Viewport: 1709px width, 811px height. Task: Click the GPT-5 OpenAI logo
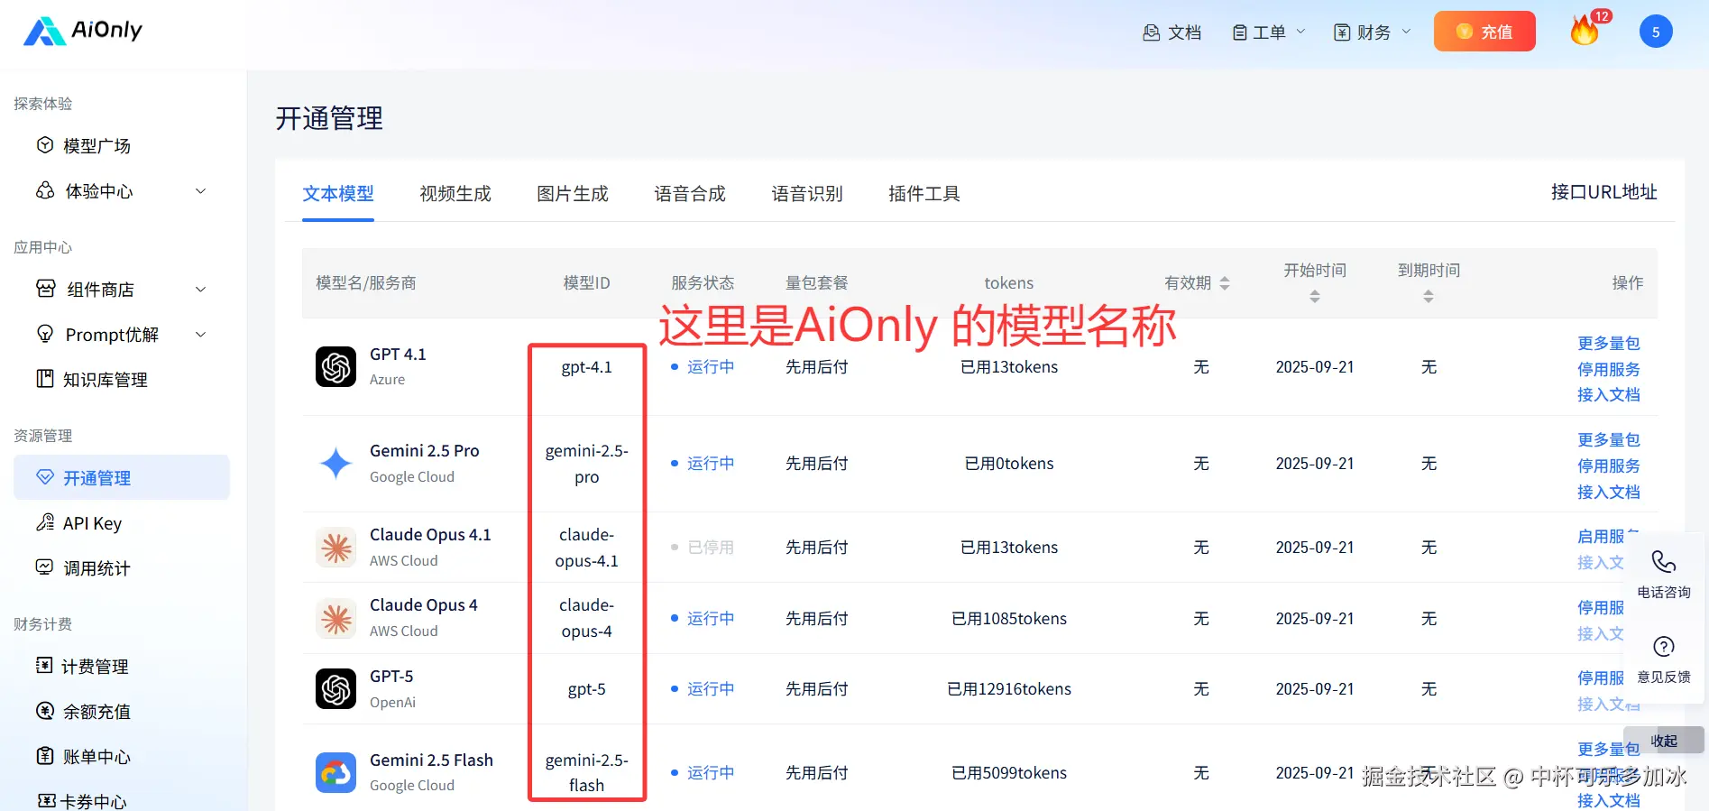click(x=336, y=689)
